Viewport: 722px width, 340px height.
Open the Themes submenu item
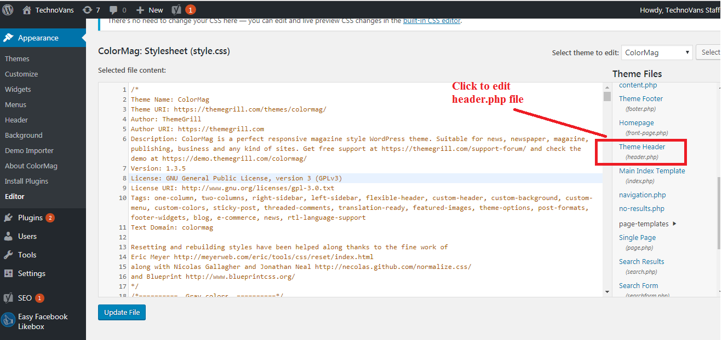(17, 58)
